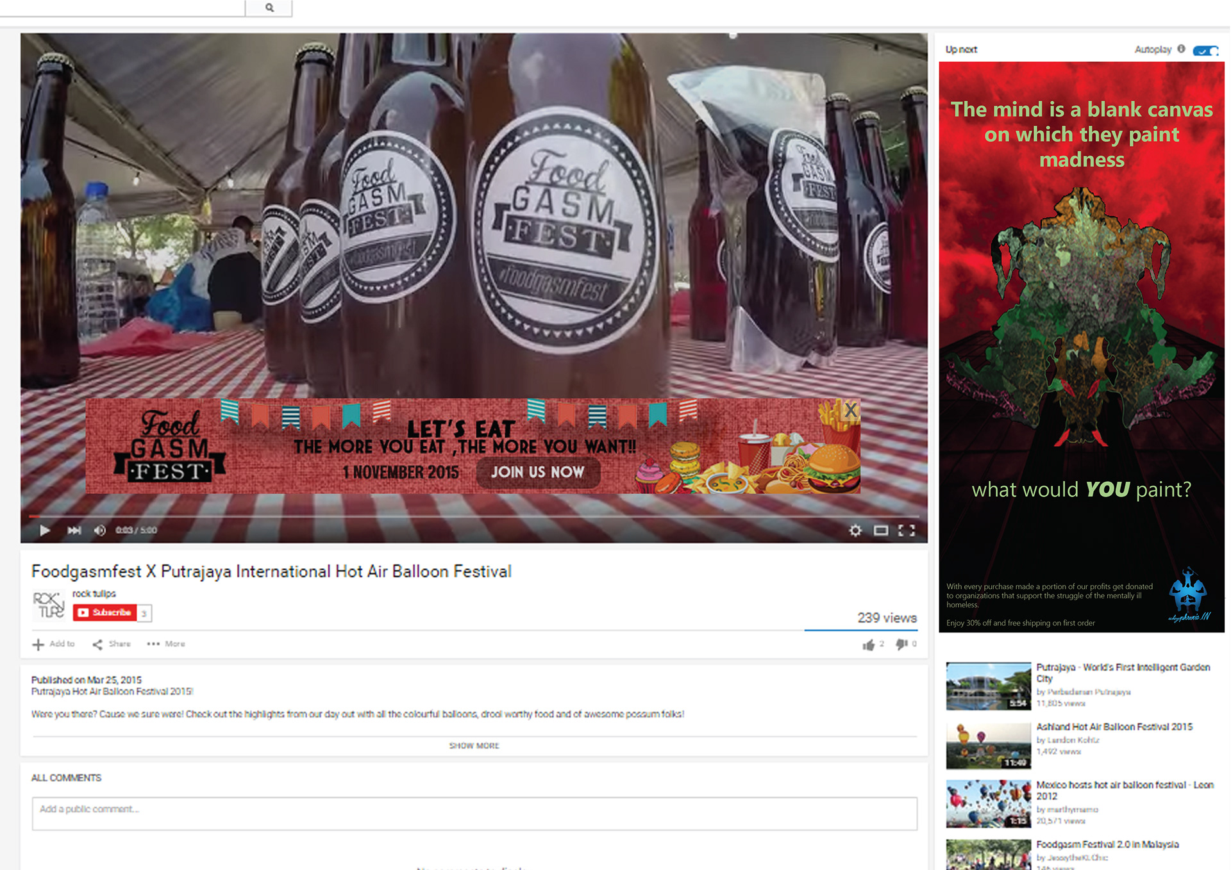This screenshot has height=870, width=1231.
Task: Toggle the Autoplay switch
Action: (1205, 50)
